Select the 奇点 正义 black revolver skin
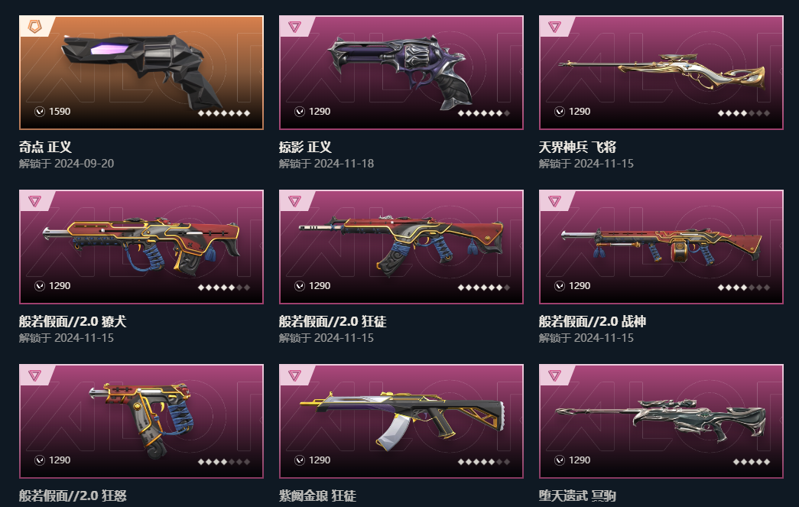The height and width of the screenshot is (507, 799). [141, 73]
